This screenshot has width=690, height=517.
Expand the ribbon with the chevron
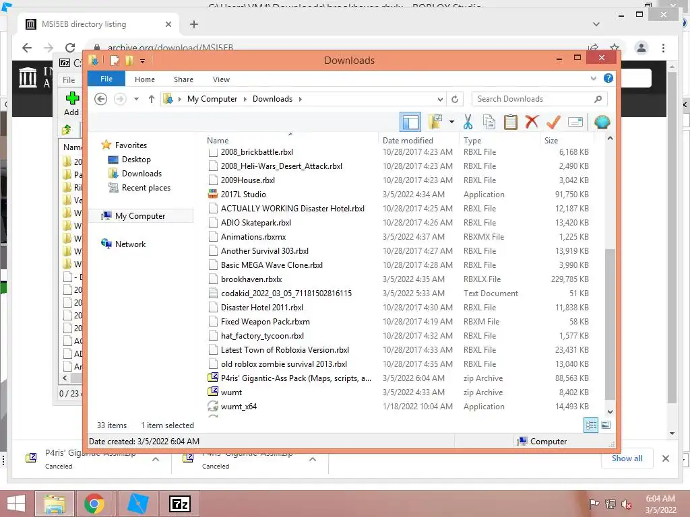[593, 79]
